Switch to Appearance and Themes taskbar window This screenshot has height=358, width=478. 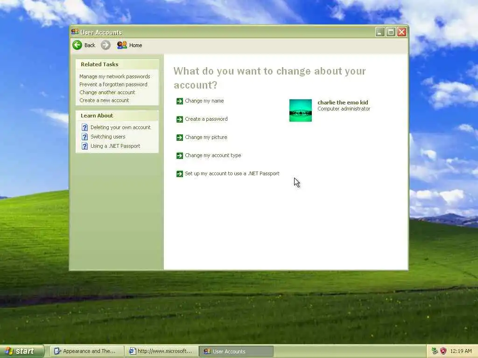[86, 351]
